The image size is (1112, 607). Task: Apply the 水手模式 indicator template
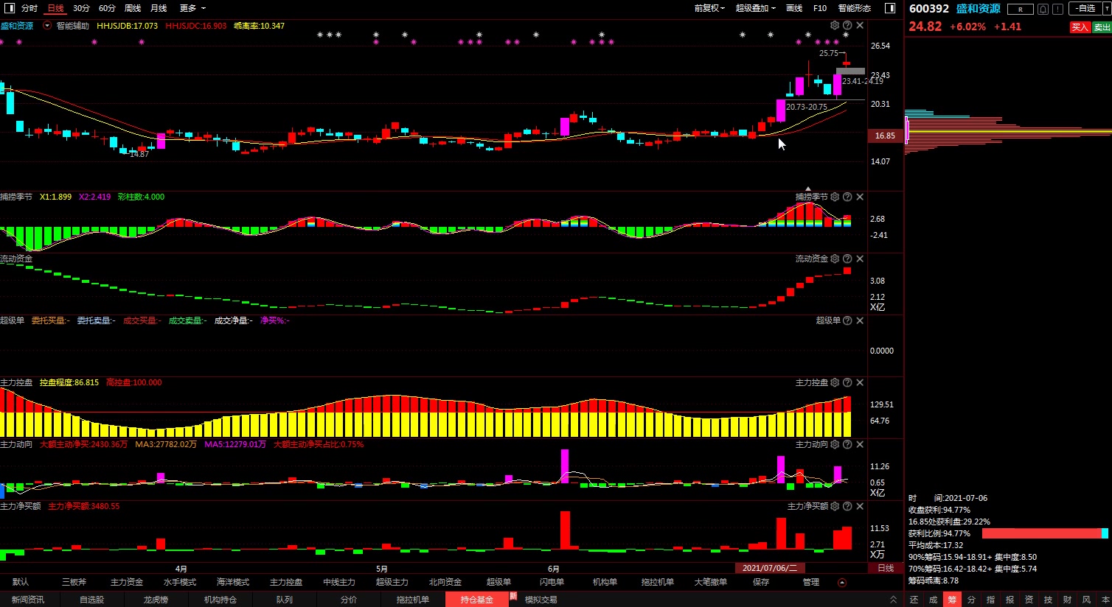tap(180, 582)
